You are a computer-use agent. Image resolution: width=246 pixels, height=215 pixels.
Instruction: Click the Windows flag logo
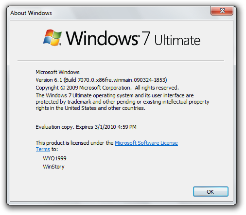click(53, 38)
